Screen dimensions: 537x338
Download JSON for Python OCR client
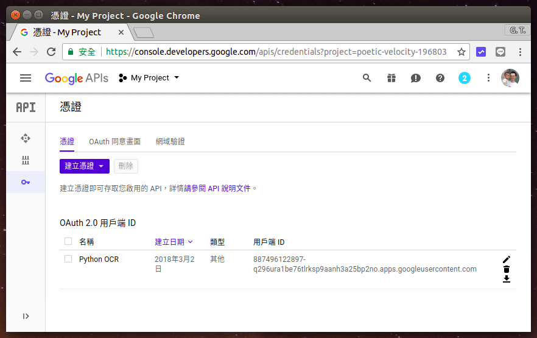(x=507, y=279)
